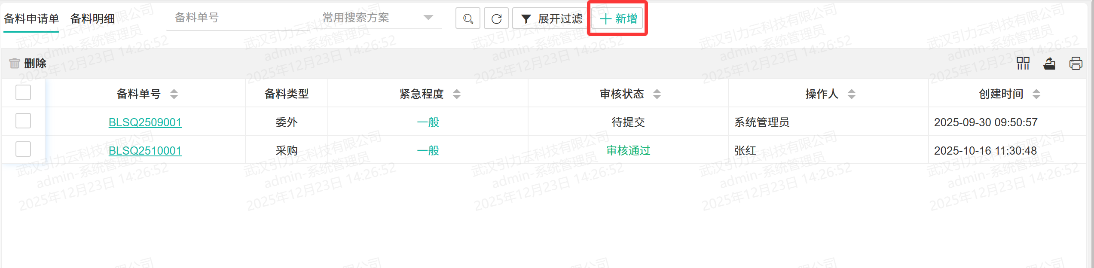
Task: Expand the filter panel with 展开过滤
Action: 552,18
